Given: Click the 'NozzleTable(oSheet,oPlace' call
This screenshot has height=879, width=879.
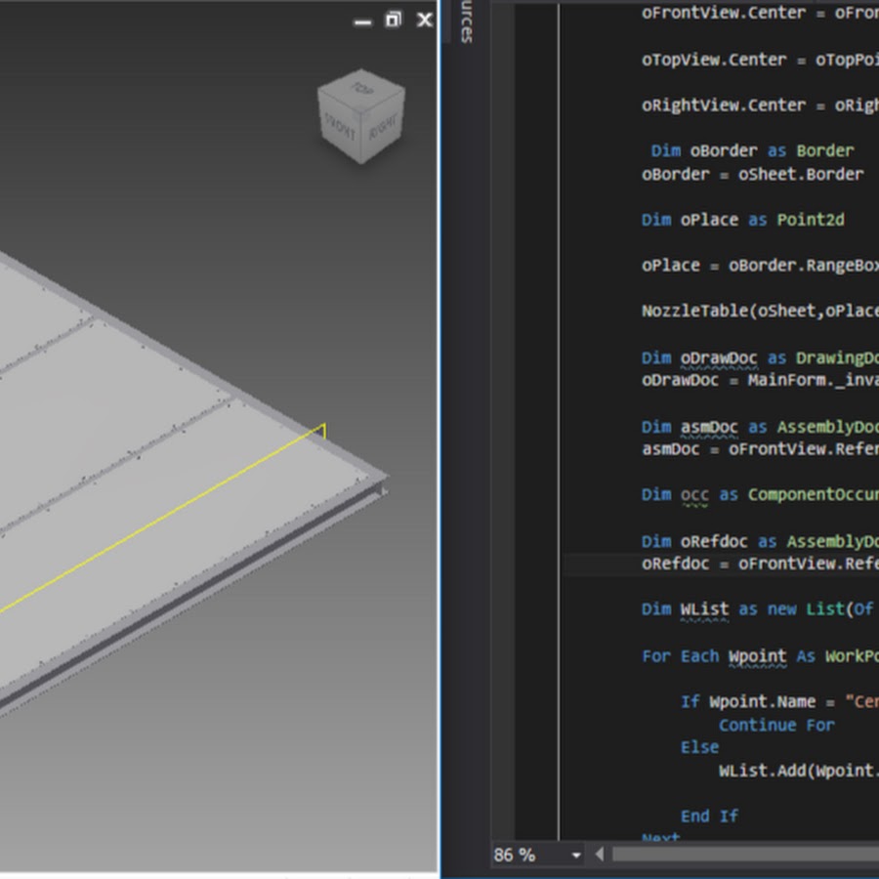Looking at the screenshot, I should coord(760,311).
